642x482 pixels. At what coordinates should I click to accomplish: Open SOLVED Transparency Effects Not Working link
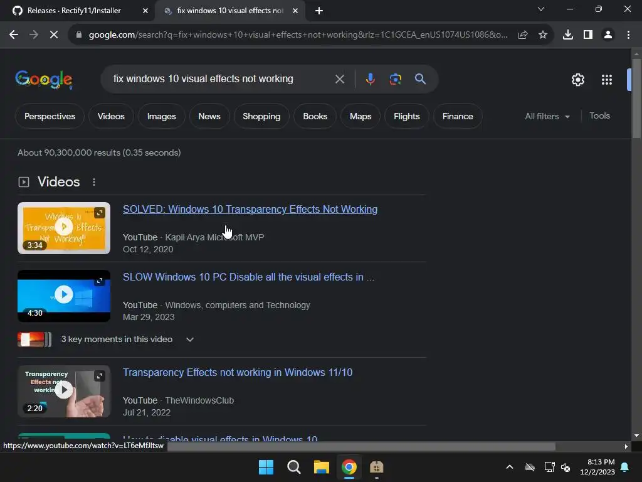[x=250, y=209]
